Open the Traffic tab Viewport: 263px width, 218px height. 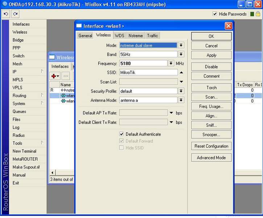[152, 36]
